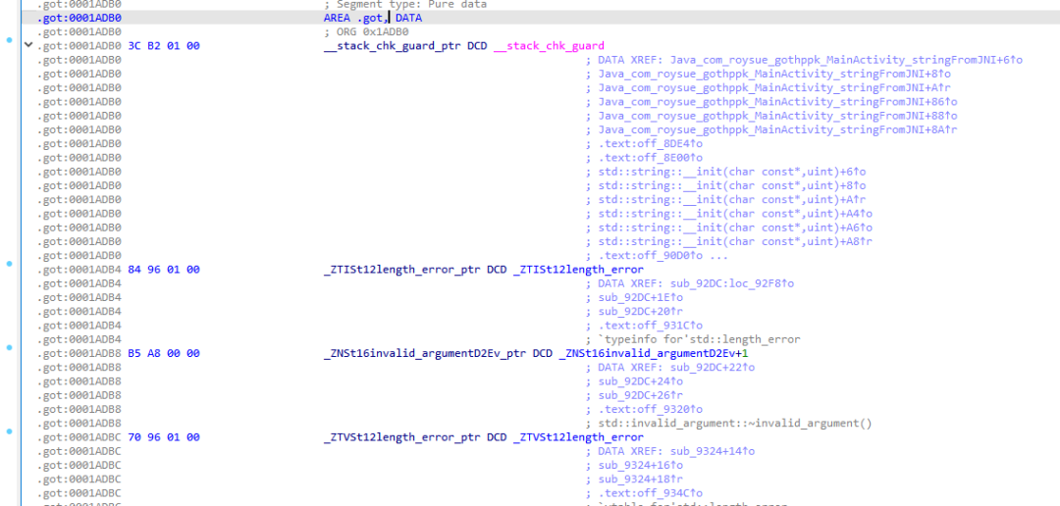Click the ORG 0x1ADB0 comment

pos(366,31)
